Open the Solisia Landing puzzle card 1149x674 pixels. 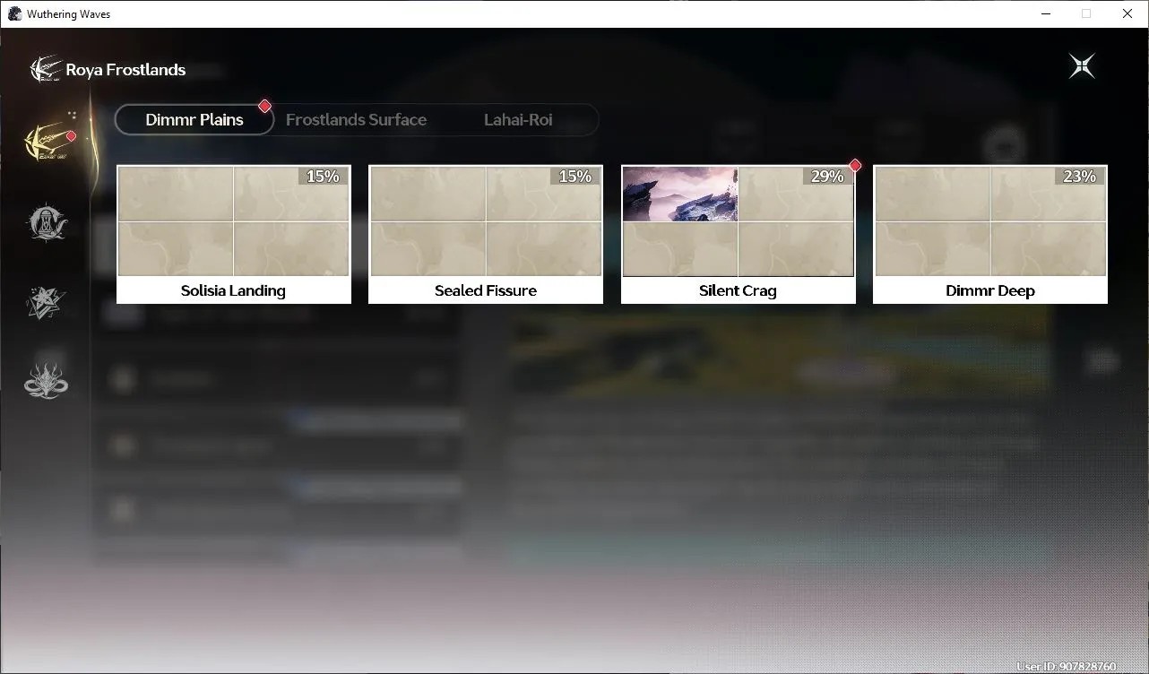pos(234,234)
